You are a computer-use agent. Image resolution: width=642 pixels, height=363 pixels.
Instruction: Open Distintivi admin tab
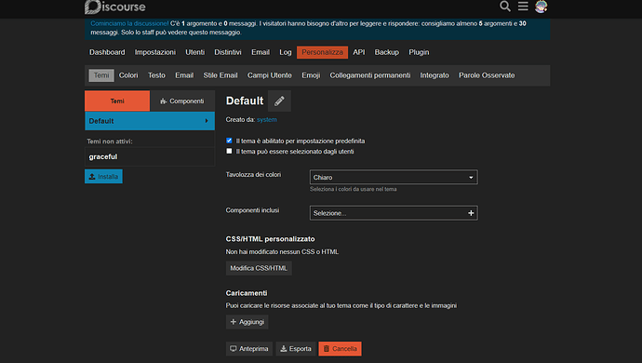click(228, 52)
